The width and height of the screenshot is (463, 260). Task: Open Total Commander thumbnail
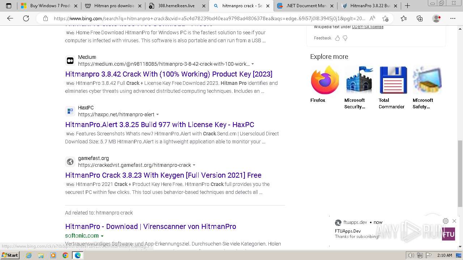pos(393,80)
